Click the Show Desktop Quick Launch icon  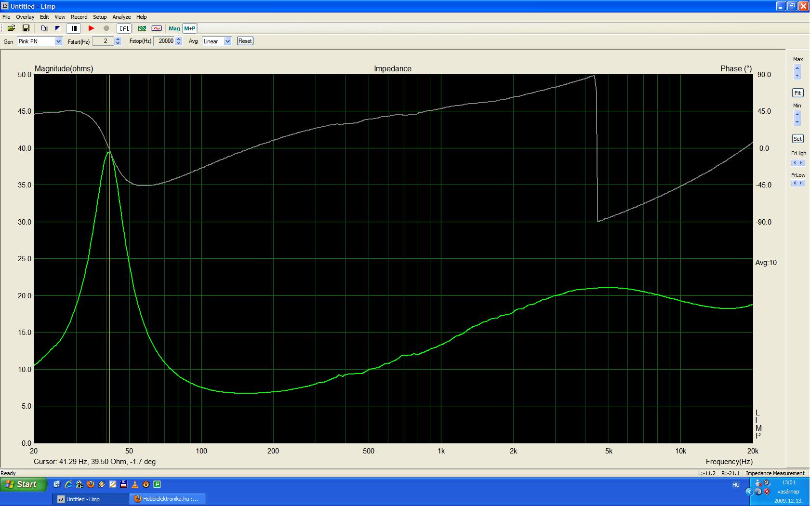[57, 484]
